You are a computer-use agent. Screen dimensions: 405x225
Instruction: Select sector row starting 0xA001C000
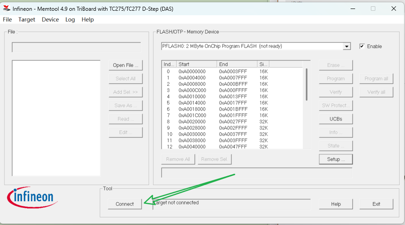pyautogui.click(x=232, y=115)
